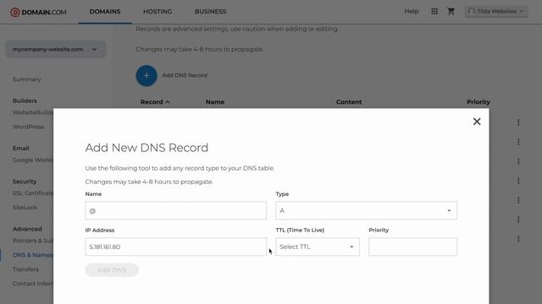
Task: Open Contact Information in the sidebar
Action: click(x=33, y=284)
